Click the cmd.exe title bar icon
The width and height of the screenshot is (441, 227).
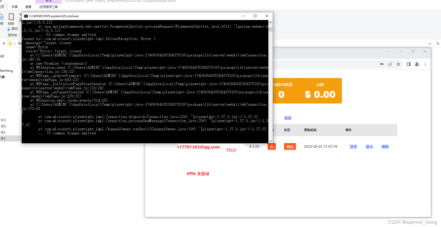(26, 16)
